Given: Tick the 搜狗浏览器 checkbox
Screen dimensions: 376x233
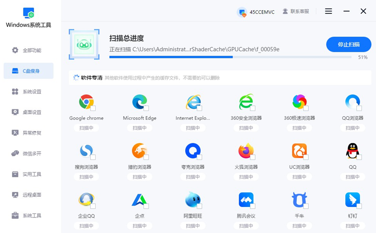Looking at the screenshot, I should tap(93, 157).
